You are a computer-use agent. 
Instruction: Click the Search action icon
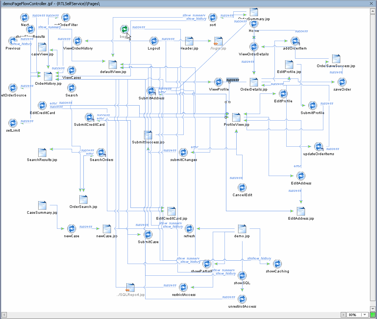tap(72, 88)
